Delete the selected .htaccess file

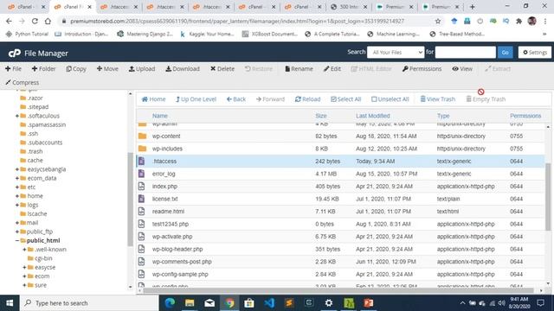(x=222, y=69)
